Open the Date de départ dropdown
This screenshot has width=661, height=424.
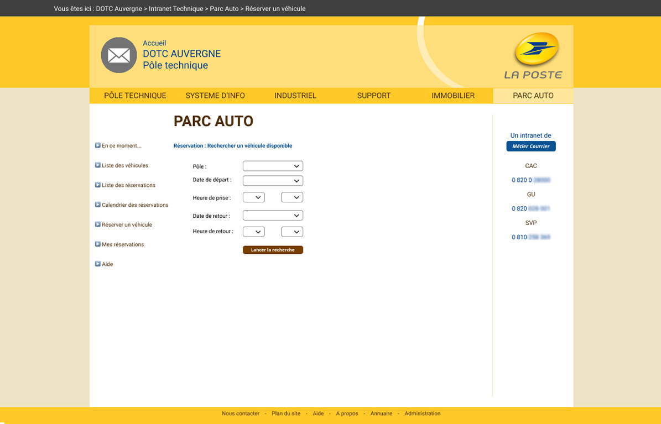pos(273,181)
